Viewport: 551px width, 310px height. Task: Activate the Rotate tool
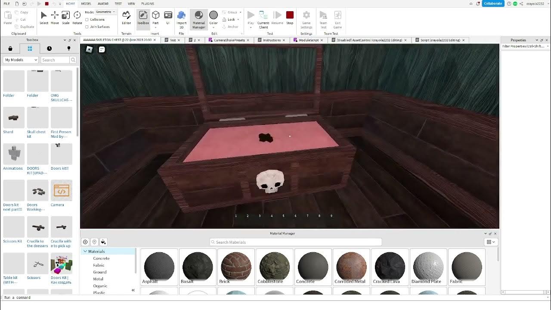coord(77,18)
